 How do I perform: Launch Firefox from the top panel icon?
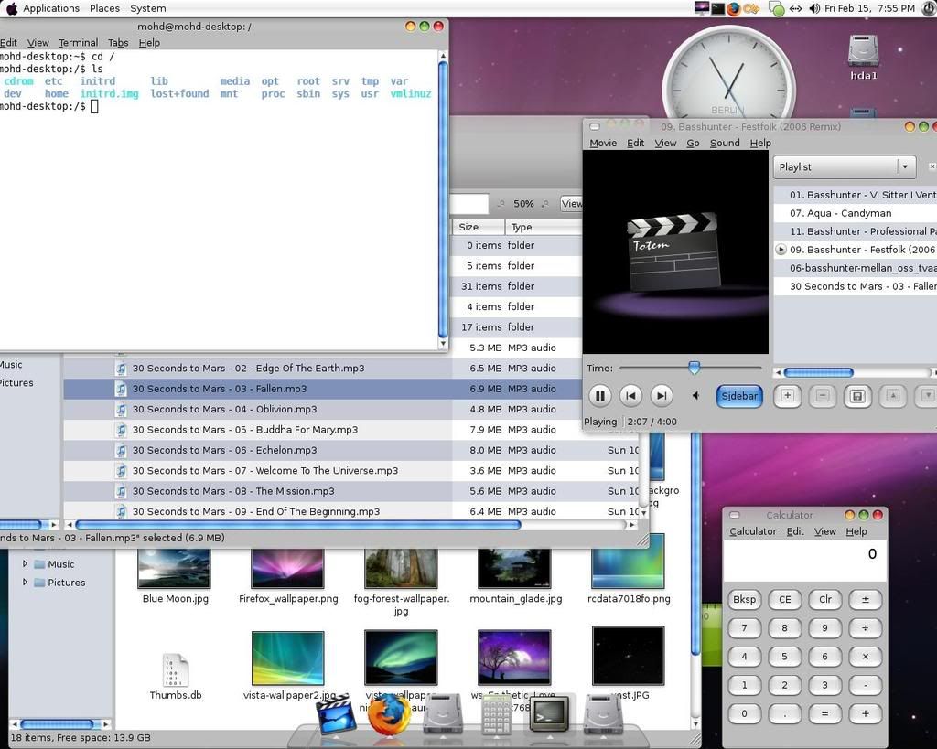pos(733,8)
